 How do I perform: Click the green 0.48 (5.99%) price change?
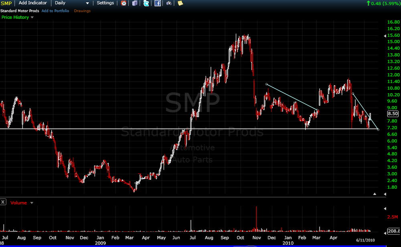click(x=383, y=3)
